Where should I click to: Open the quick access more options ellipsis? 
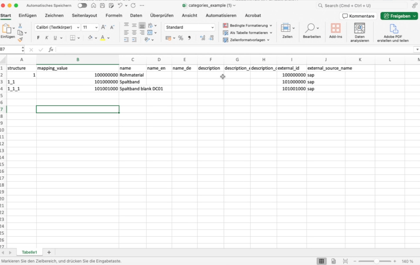coord(142,5)
